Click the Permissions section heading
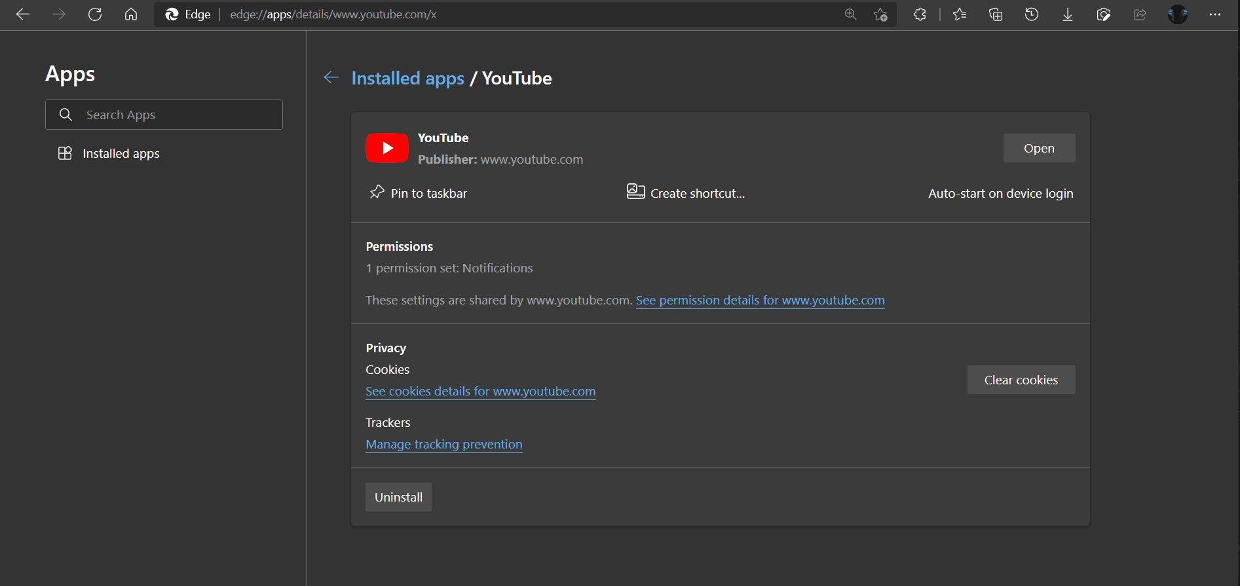 click(399, 247)
